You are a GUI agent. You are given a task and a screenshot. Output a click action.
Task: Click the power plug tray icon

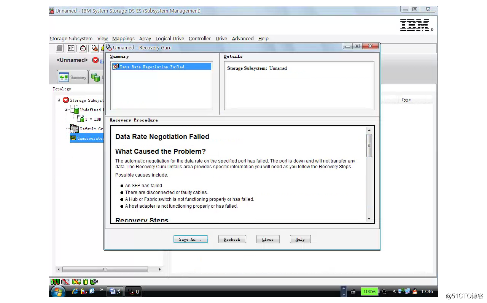click(x=385, y=292)
